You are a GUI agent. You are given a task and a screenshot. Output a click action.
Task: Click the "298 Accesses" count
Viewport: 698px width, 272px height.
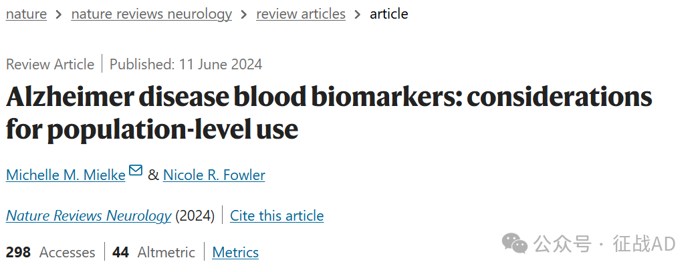click(51, 253)
